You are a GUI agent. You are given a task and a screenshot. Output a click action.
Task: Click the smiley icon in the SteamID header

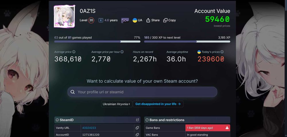(57, 120)
